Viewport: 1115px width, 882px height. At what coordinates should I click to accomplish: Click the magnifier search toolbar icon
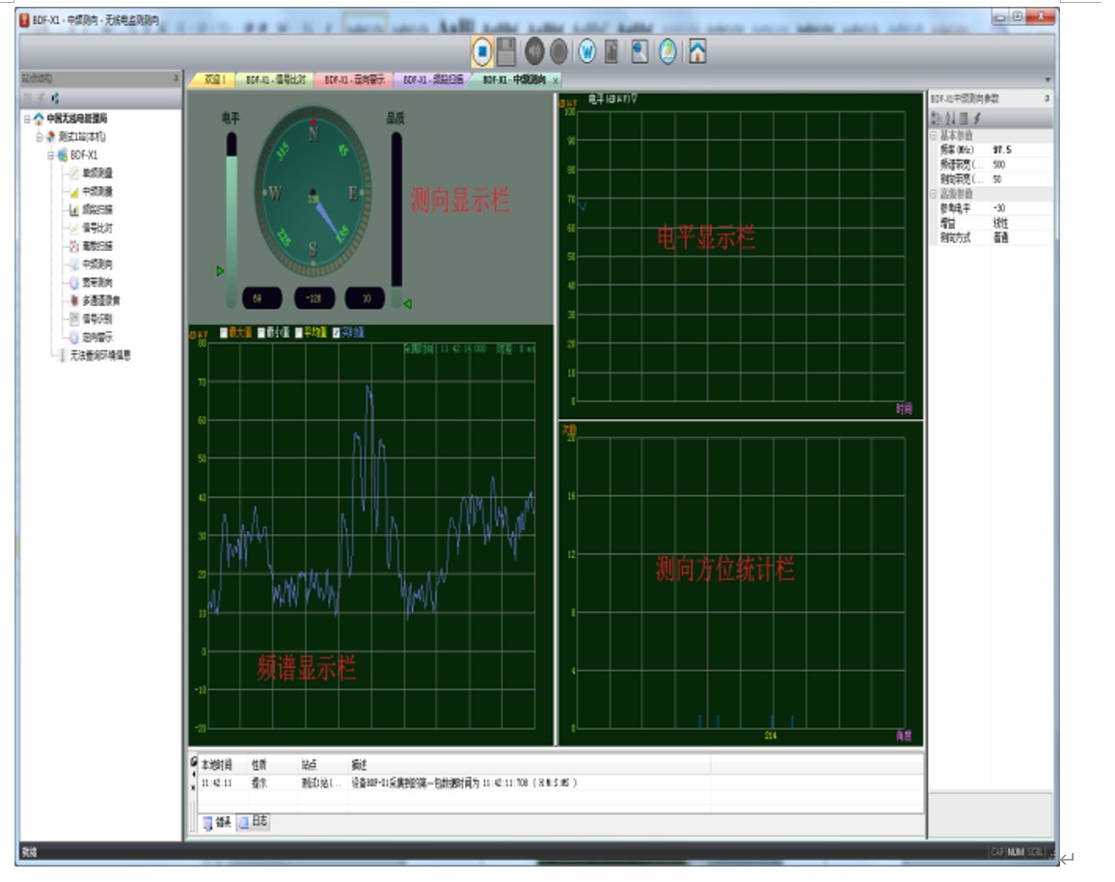(639, 51)
